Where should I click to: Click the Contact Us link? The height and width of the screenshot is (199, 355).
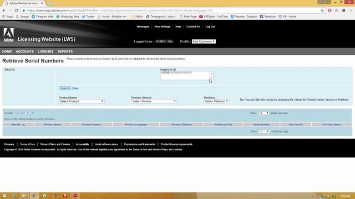pos(193,27)
